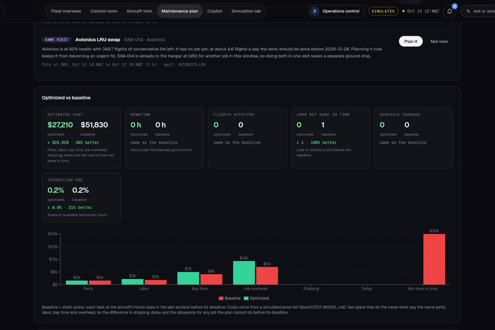
Task: Click the Avionics LRU swap title
Action: tap(98, 40)
